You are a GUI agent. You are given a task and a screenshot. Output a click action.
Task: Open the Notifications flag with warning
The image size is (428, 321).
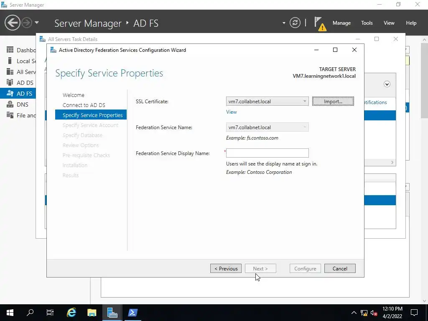(320, 23)
